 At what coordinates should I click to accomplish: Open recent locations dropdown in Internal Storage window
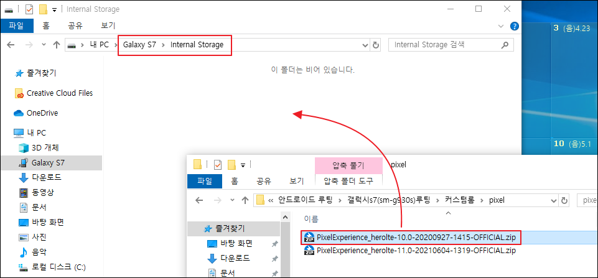(44, 45)
